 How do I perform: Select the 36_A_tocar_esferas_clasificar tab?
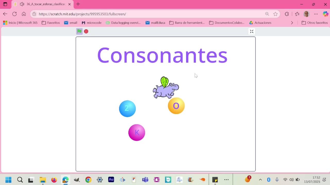click(43, 4)
